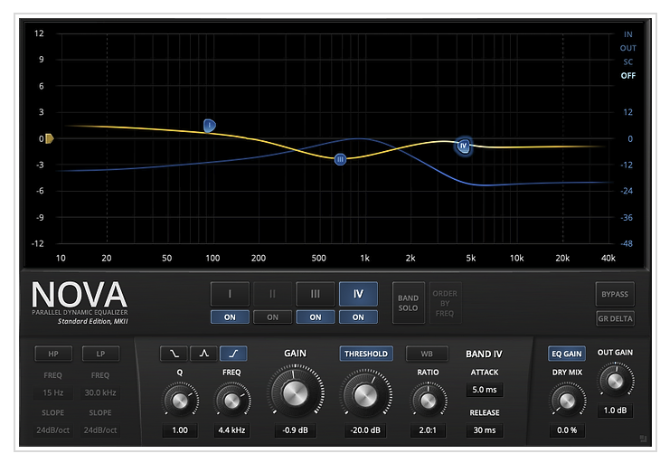Click the gain value field -0.9 dB

pyautogui.click(x=296, y=430)
